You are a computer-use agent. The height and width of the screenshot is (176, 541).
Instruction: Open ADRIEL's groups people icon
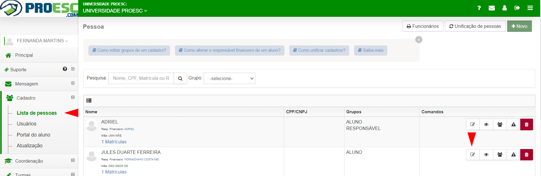click(x=500, y=124)
